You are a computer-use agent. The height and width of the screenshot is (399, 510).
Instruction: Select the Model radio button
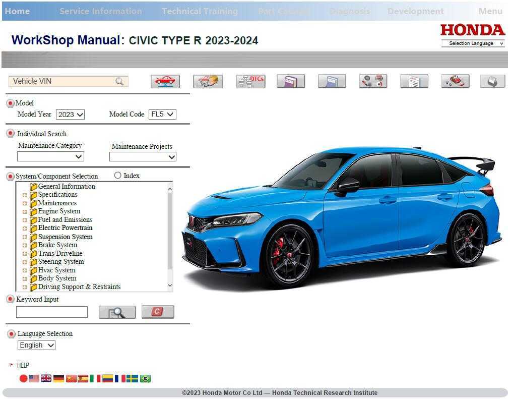pos(11,103)
